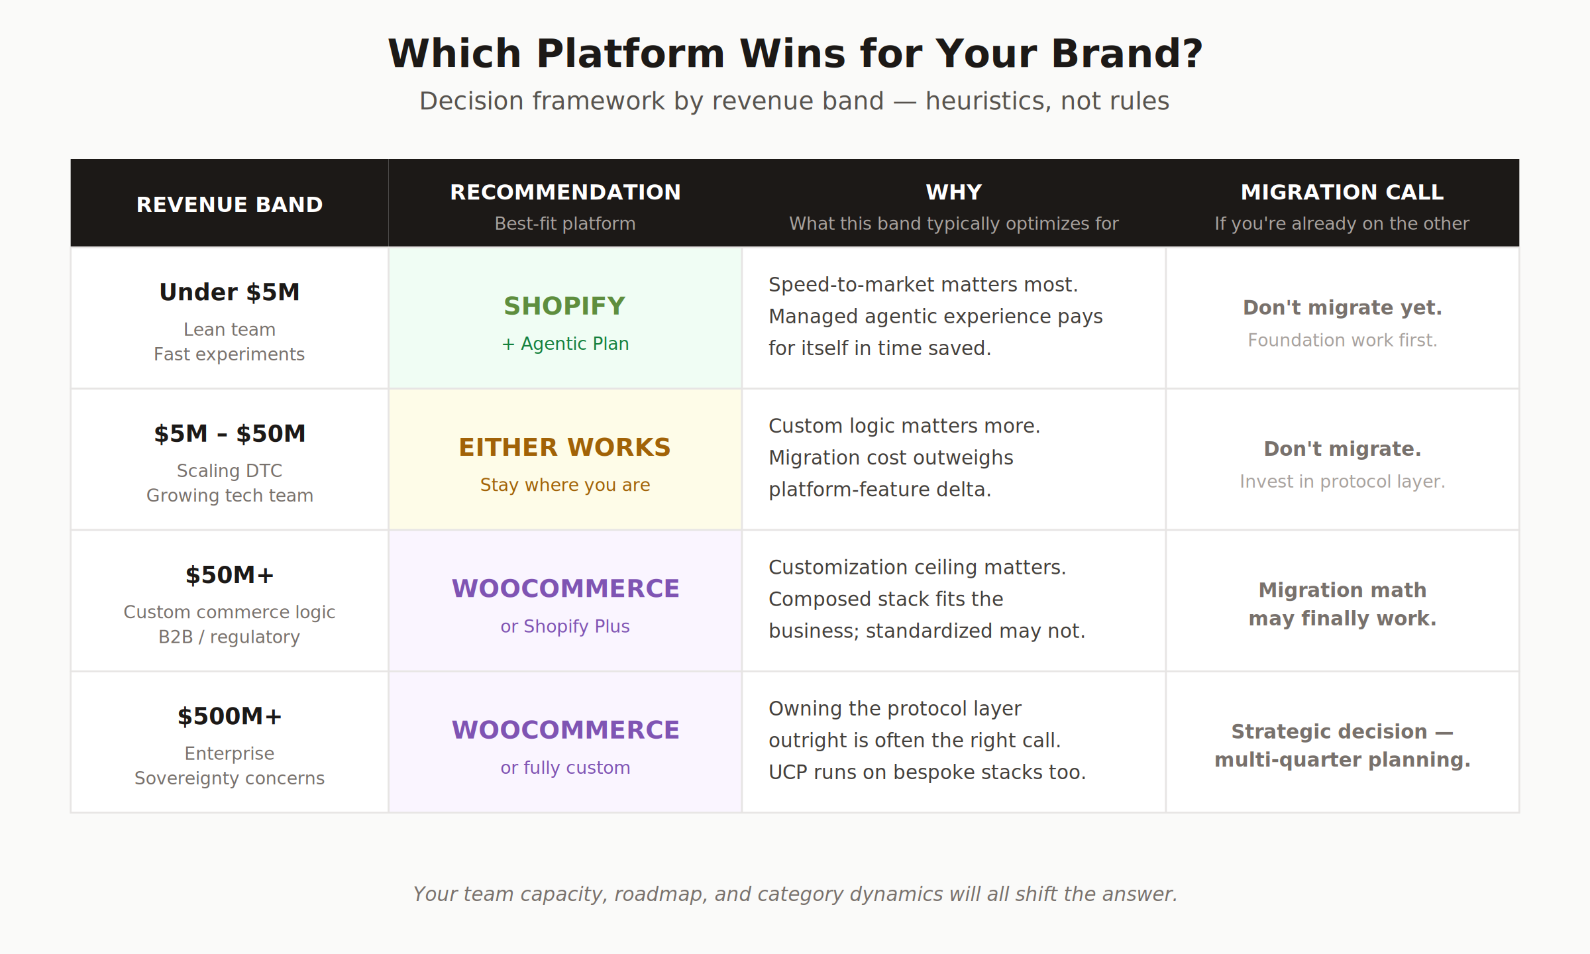
Task: Select the REVENUE BAND column header
Action: click(x=230, y=204)
